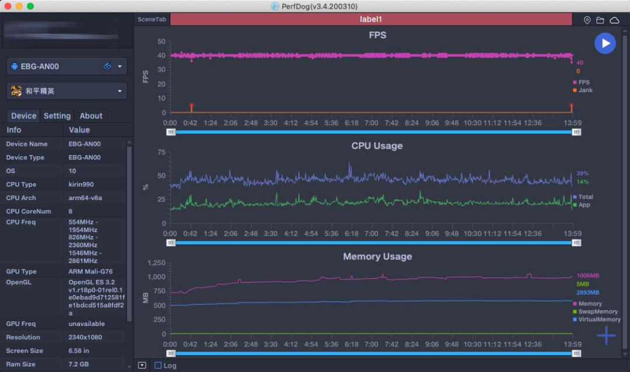
Task: Switch to the Device tab
Action: coord(23,115)
